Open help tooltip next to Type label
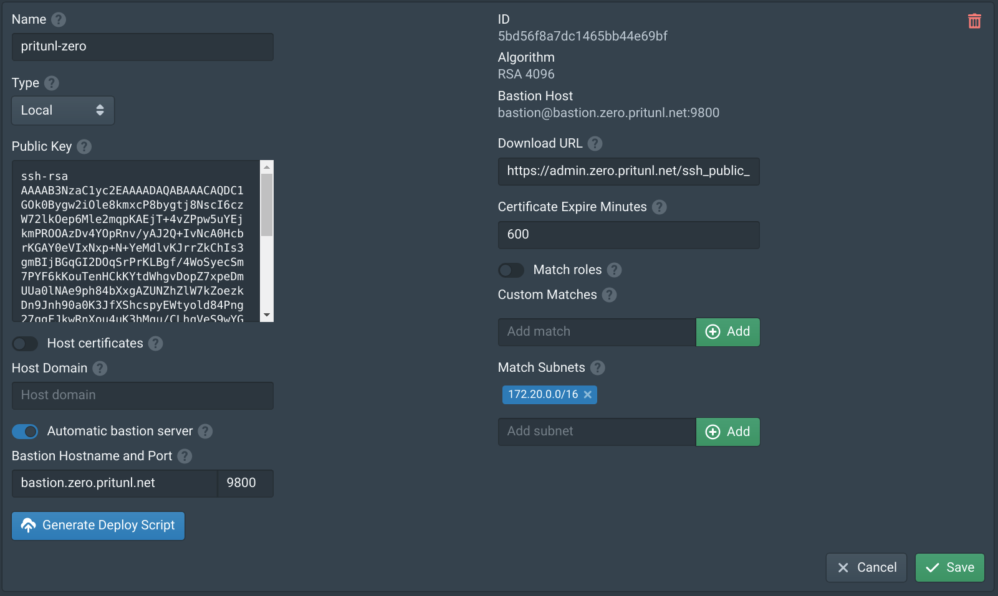The height and width of the screenshot is (596, 998). (x=52, y=83)
